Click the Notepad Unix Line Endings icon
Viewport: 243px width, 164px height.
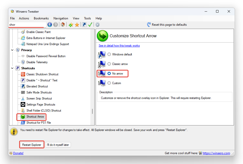point(23,44)
